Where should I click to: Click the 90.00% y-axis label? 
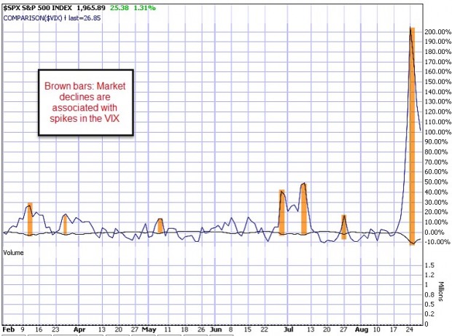[x=438, y=142]
